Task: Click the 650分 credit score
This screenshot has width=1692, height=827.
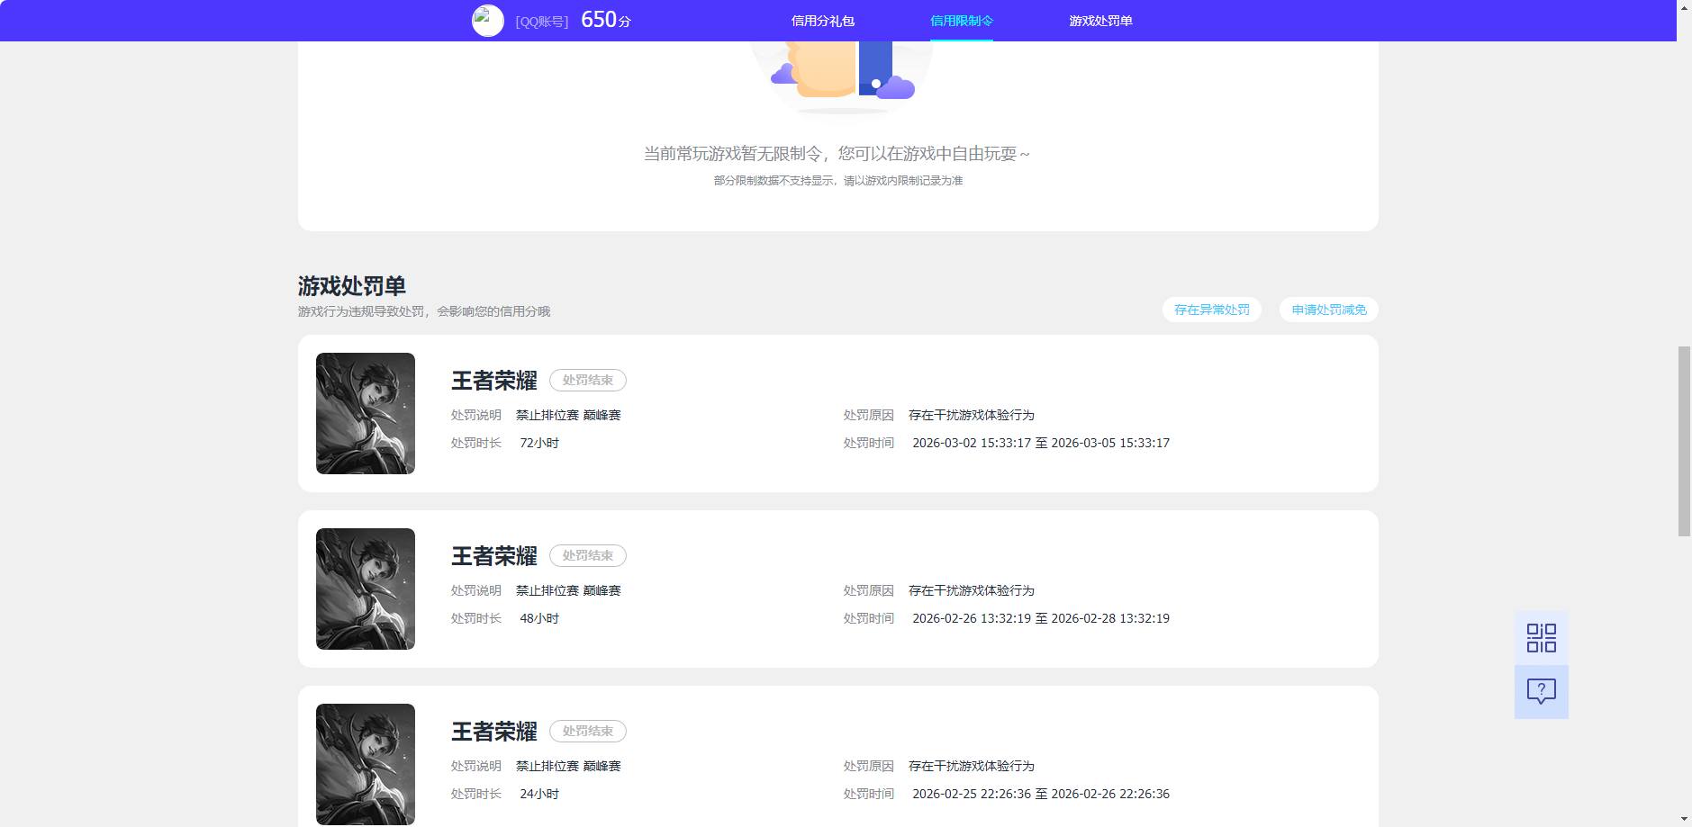Action: point(606,20)
